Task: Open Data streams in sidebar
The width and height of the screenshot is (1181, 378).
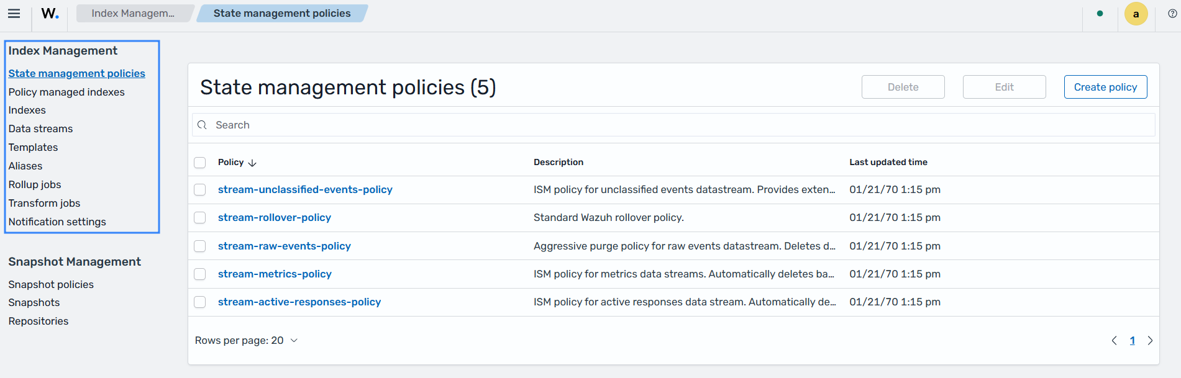Action: (40, 128)
